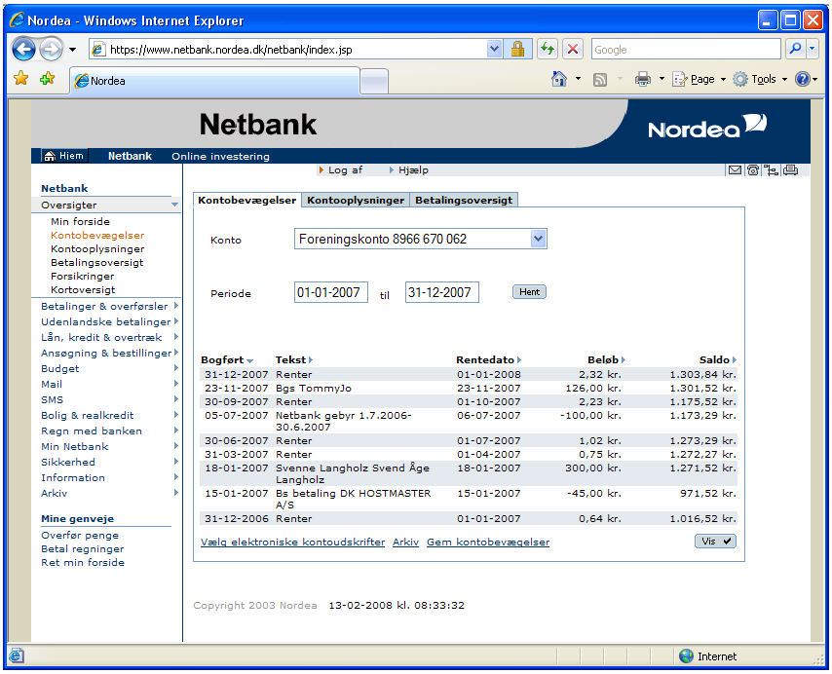Sort by the Saldo column header
This screenshot has height=674, width=832.
[717, 359]
